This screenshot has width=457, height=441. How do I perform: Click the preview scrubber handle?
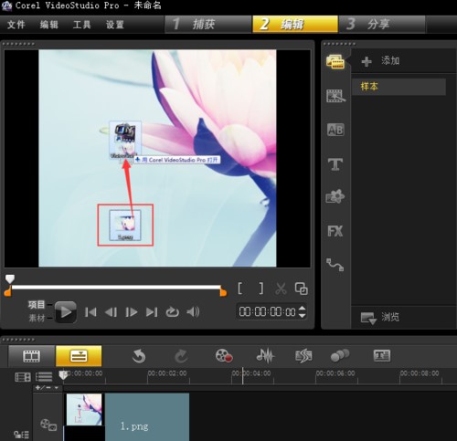(x=10, y=279)
